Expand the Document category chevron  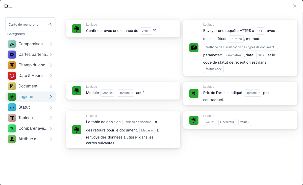[51, 86]
